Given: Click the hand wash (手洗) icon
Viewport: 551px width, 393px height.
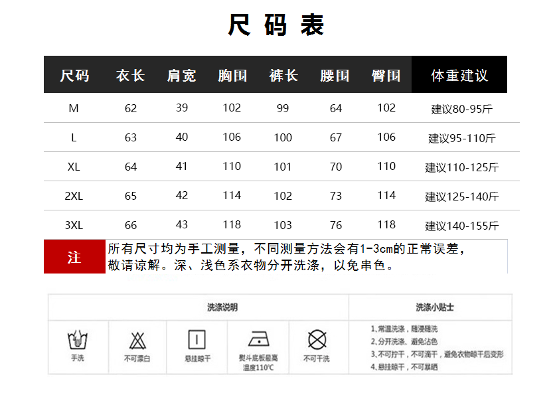Looking at the screenshot, I should (x=77, y=340).
